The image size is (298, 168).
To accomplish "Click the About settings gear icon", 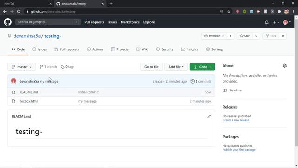I will [x=284, y=66].
